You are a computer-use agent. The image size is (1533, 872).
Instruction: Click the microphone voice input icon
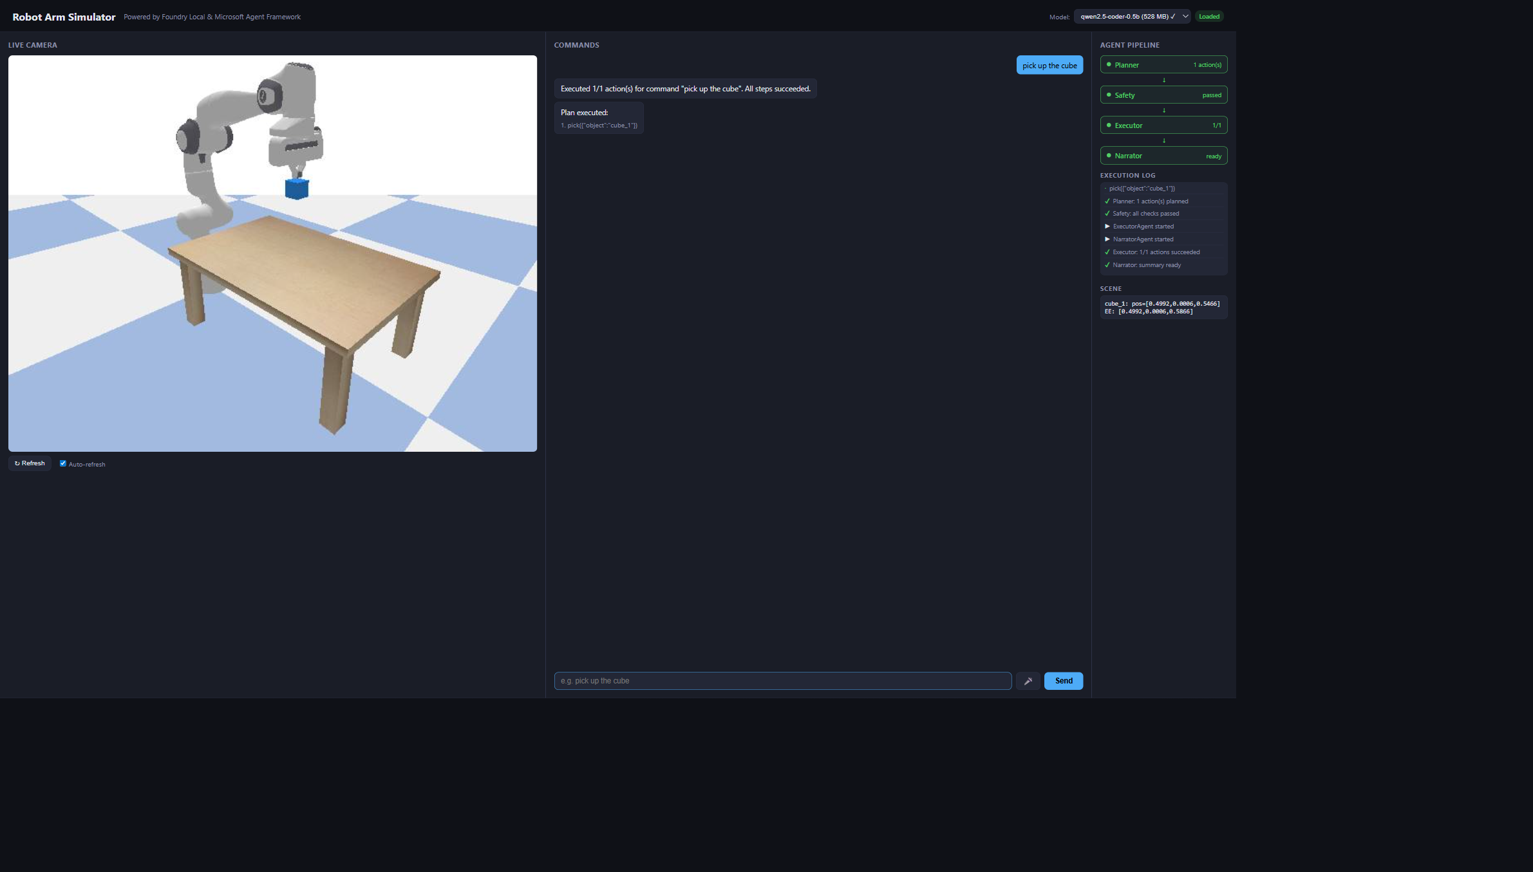1028,681
